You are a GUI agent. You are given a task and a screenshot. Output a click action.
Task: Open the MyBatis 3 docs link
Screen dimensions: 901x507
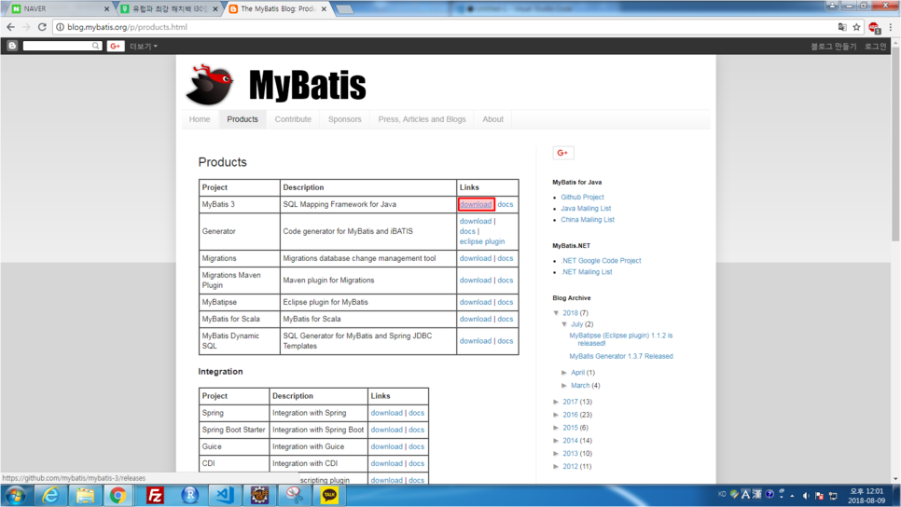(x=506, y=204)
